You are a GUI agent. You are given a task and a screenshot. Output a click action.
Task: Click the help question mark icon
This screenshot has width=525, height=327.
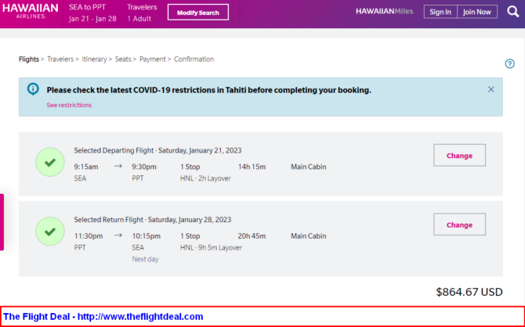[x=509, y=63]
